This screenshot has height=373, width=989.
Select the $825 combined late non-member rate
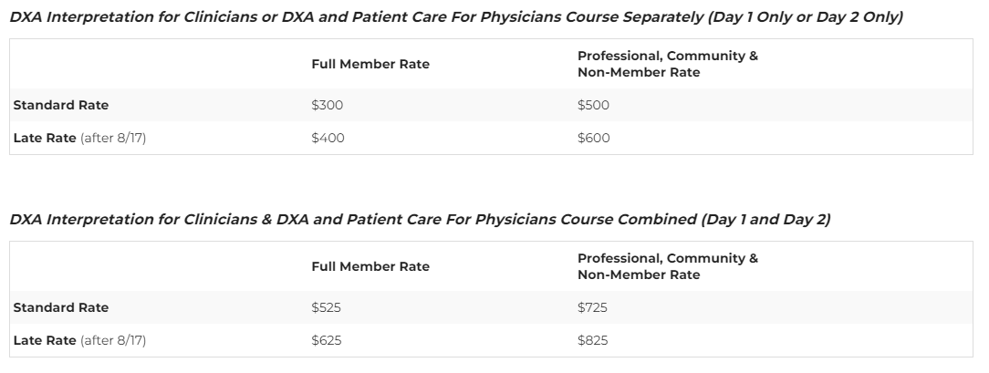(592, 340)
